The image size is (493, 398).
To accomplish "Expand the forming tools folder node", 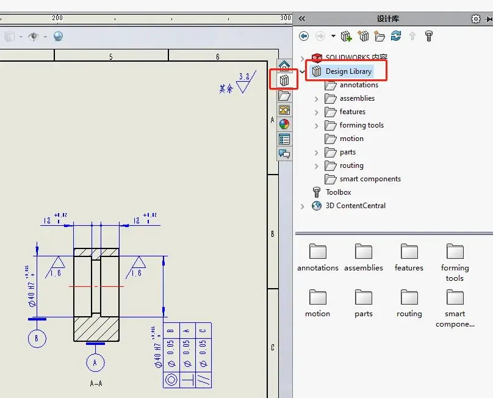I will tap(316, 126).
